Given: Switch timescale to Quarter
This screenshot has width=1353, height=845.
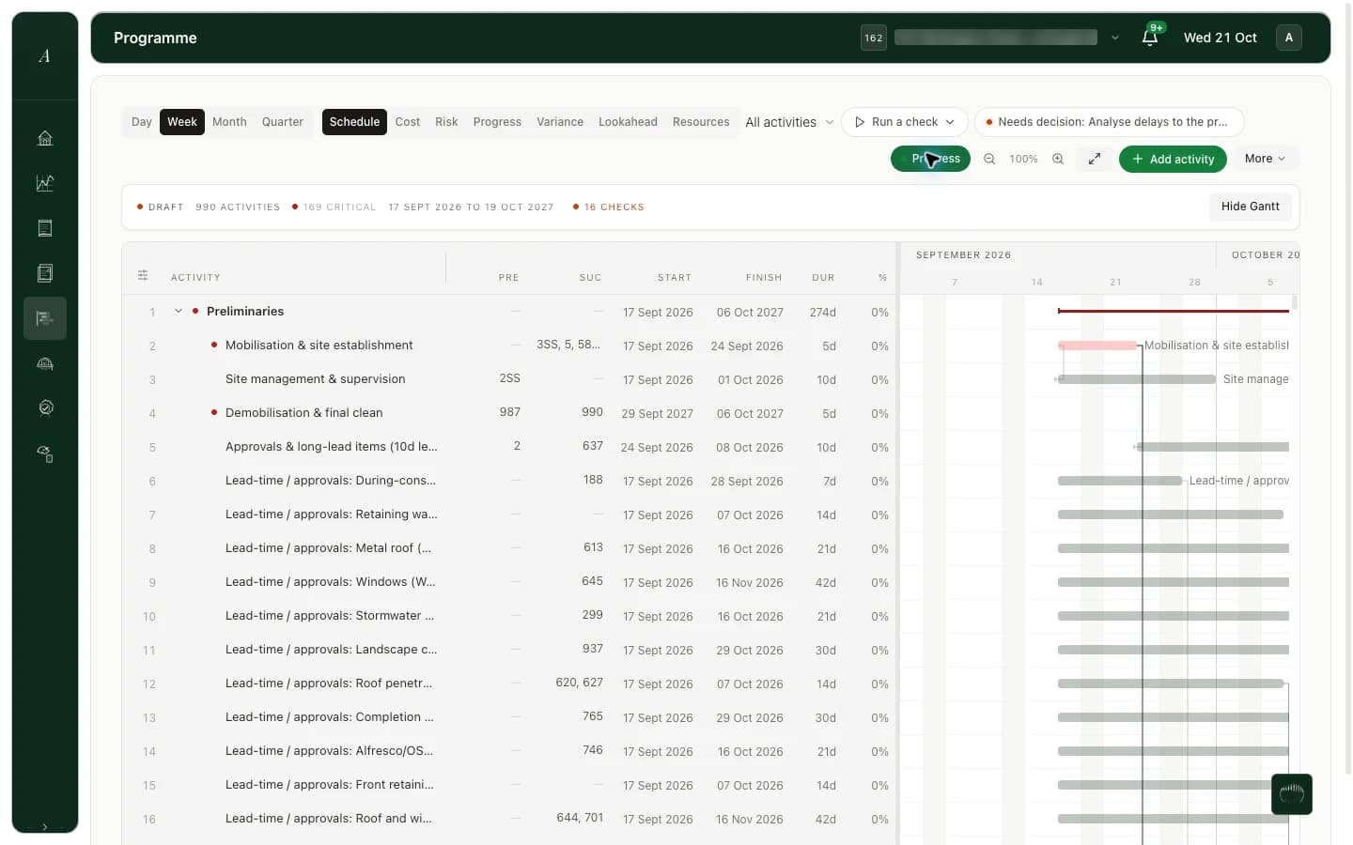Looking at the screenshot, I should pyautogui.click(x=283, y=122).
